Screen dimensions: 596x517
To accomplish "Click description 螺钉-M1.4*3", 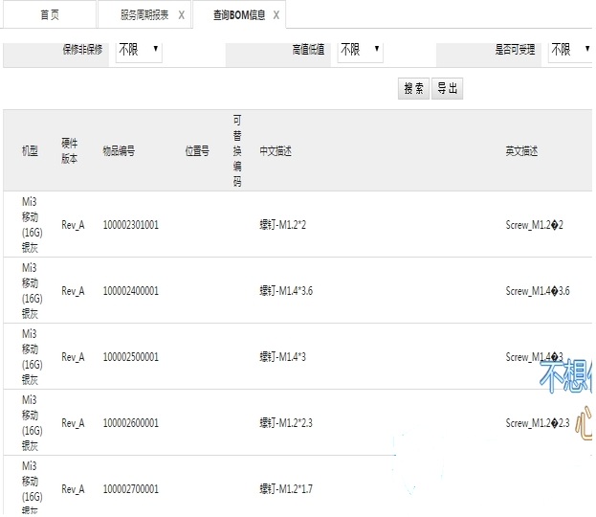I will coord(282,357).
